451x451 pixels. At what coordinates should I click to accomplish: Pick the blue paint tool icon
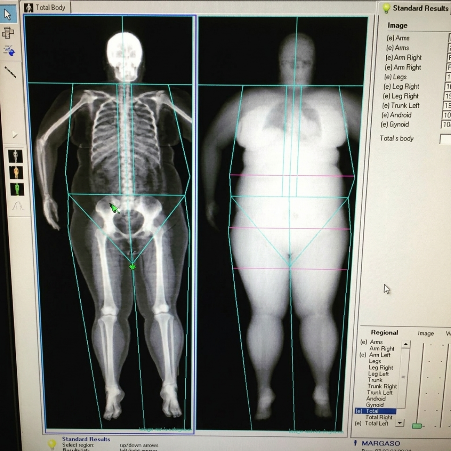[x=9, y=51]
